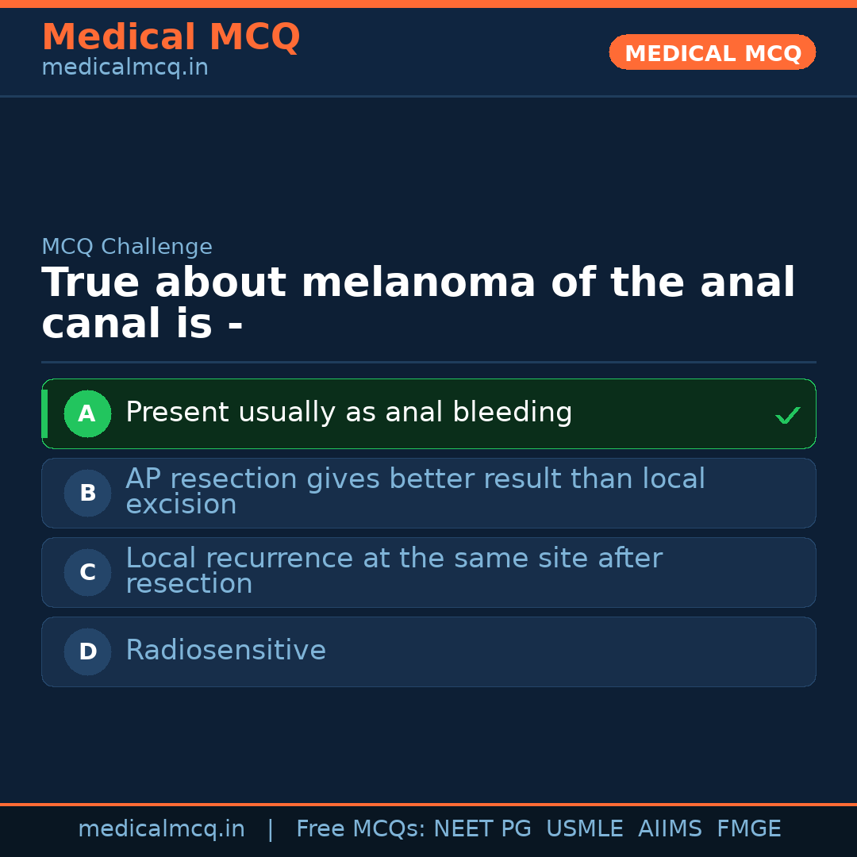857x857 pixels.
Task: Click the green A option circle
Action: (x=87, y=413)
